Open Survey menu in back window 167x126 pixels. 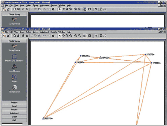[36, 5]
